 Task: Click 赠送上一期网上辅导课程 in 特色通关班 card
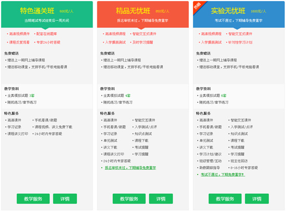click(26, 60)
